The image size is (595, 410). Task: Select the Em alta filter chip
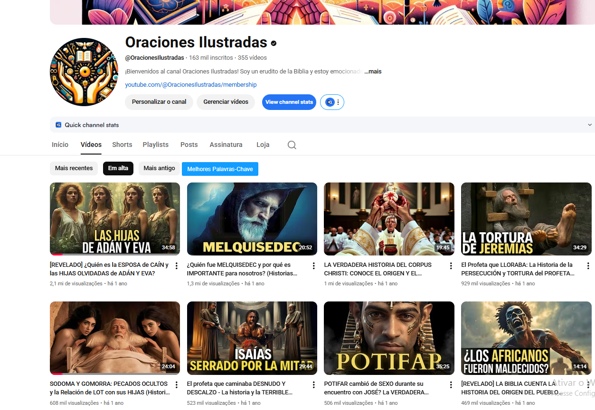pos(118,168)
